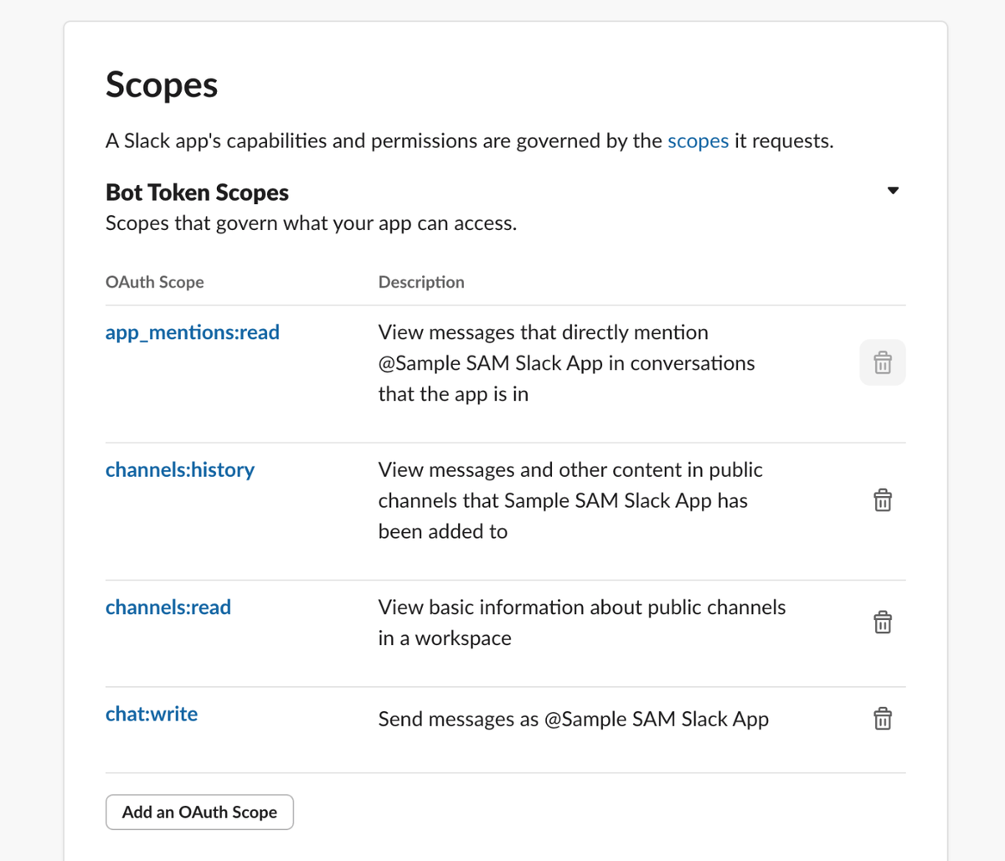The image size is (1005, 861).
Task: Click the Add an OAuth Scope button
Action: (199, 812)
